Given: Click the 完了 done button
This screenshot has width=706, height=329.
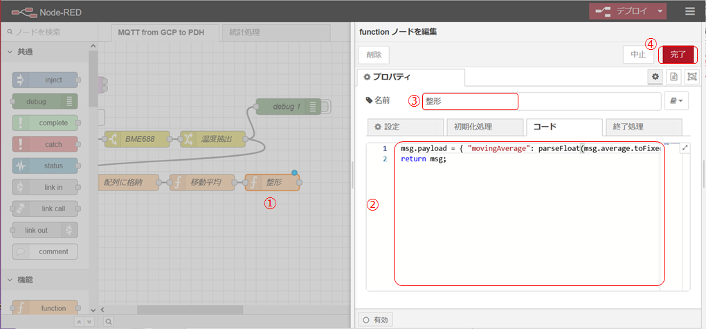Looking at the screenshot, I should pos(678,54).
